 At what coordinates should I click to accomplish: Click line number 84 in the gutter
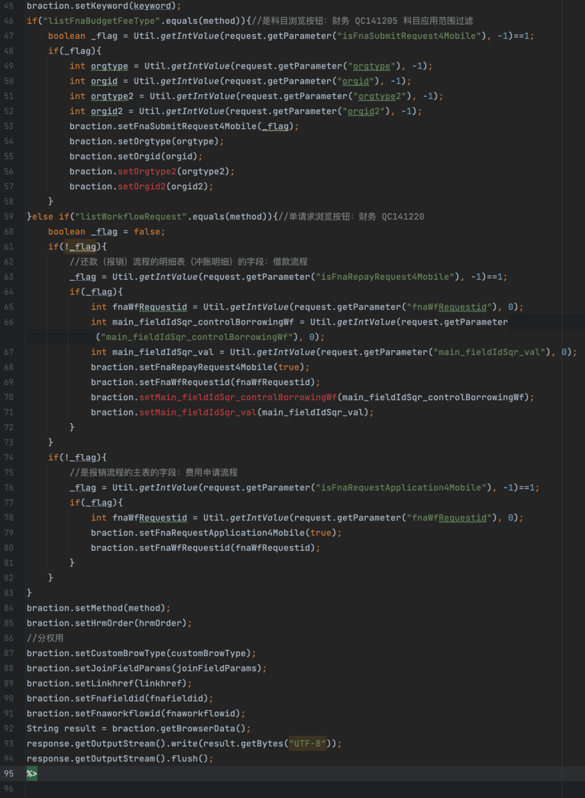click(x=9, y=608)
